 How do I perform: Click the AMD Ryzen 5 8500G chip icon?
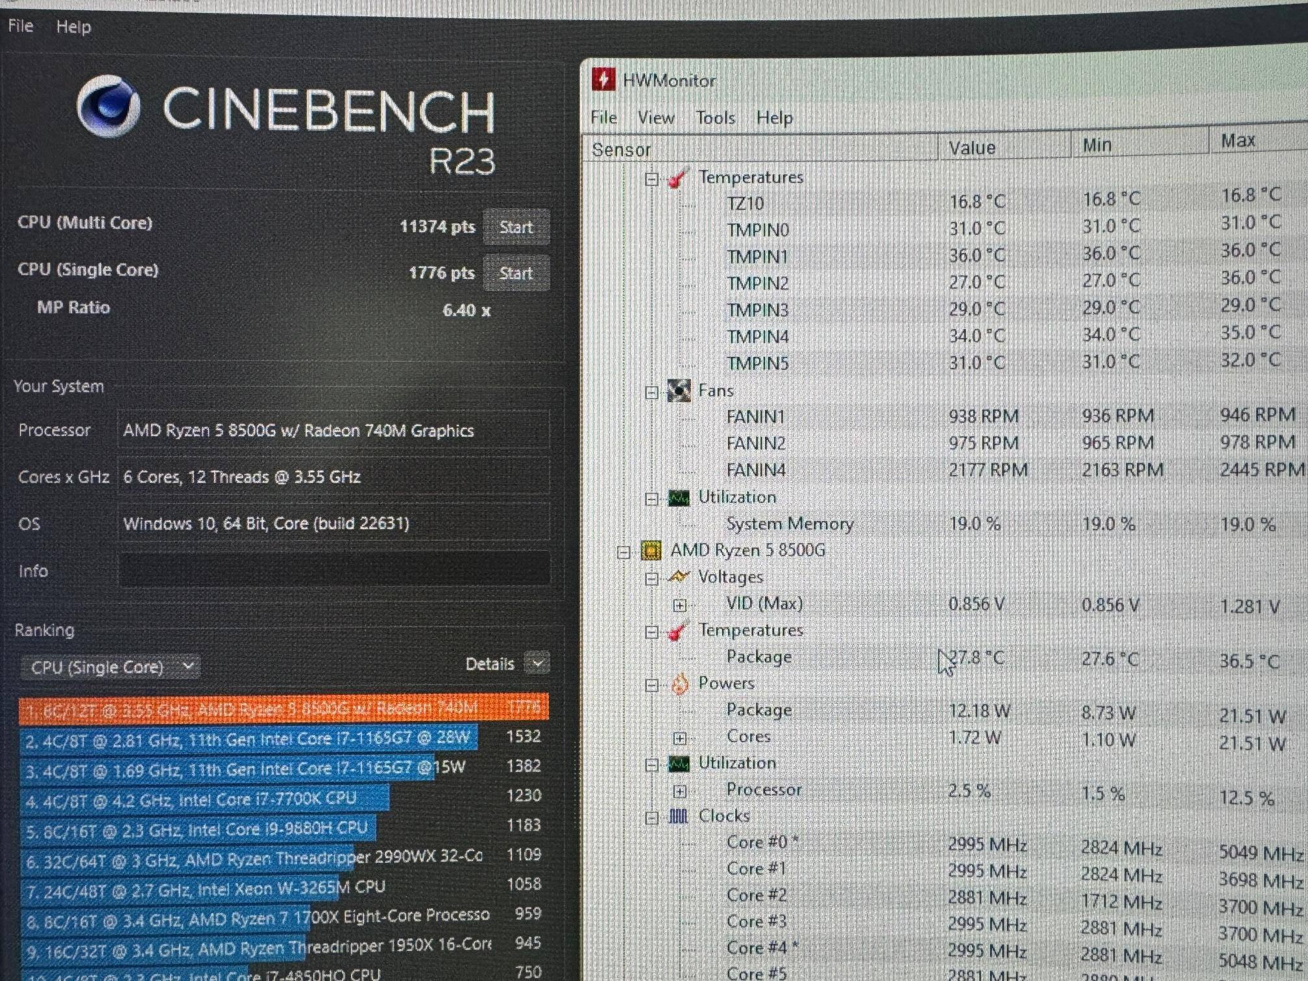(651, 550)
